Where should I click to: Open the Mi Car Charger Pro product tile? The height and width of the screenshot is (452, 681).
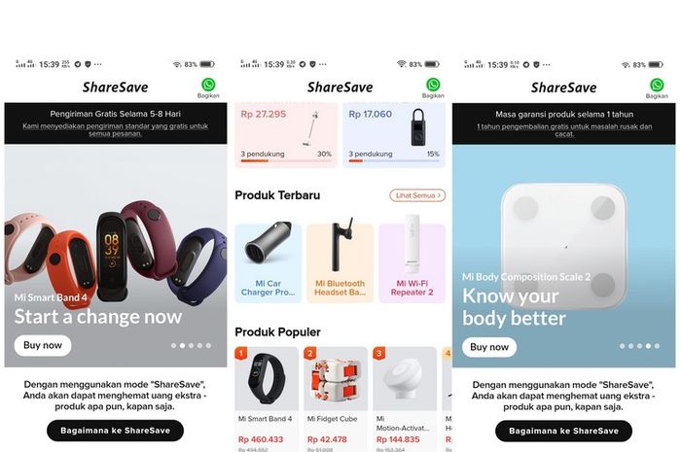[x=268, y=262]
